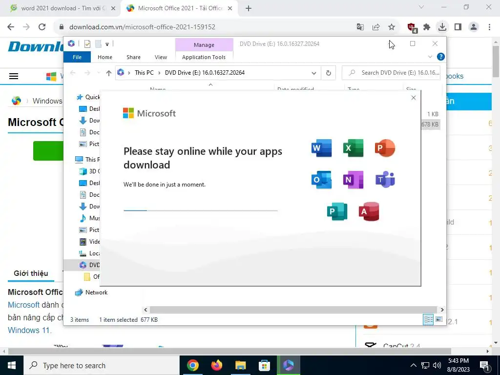Viewport: 500px width, 375px height.
Task: Click the installer download progress bar
Action: pos(201,210)
